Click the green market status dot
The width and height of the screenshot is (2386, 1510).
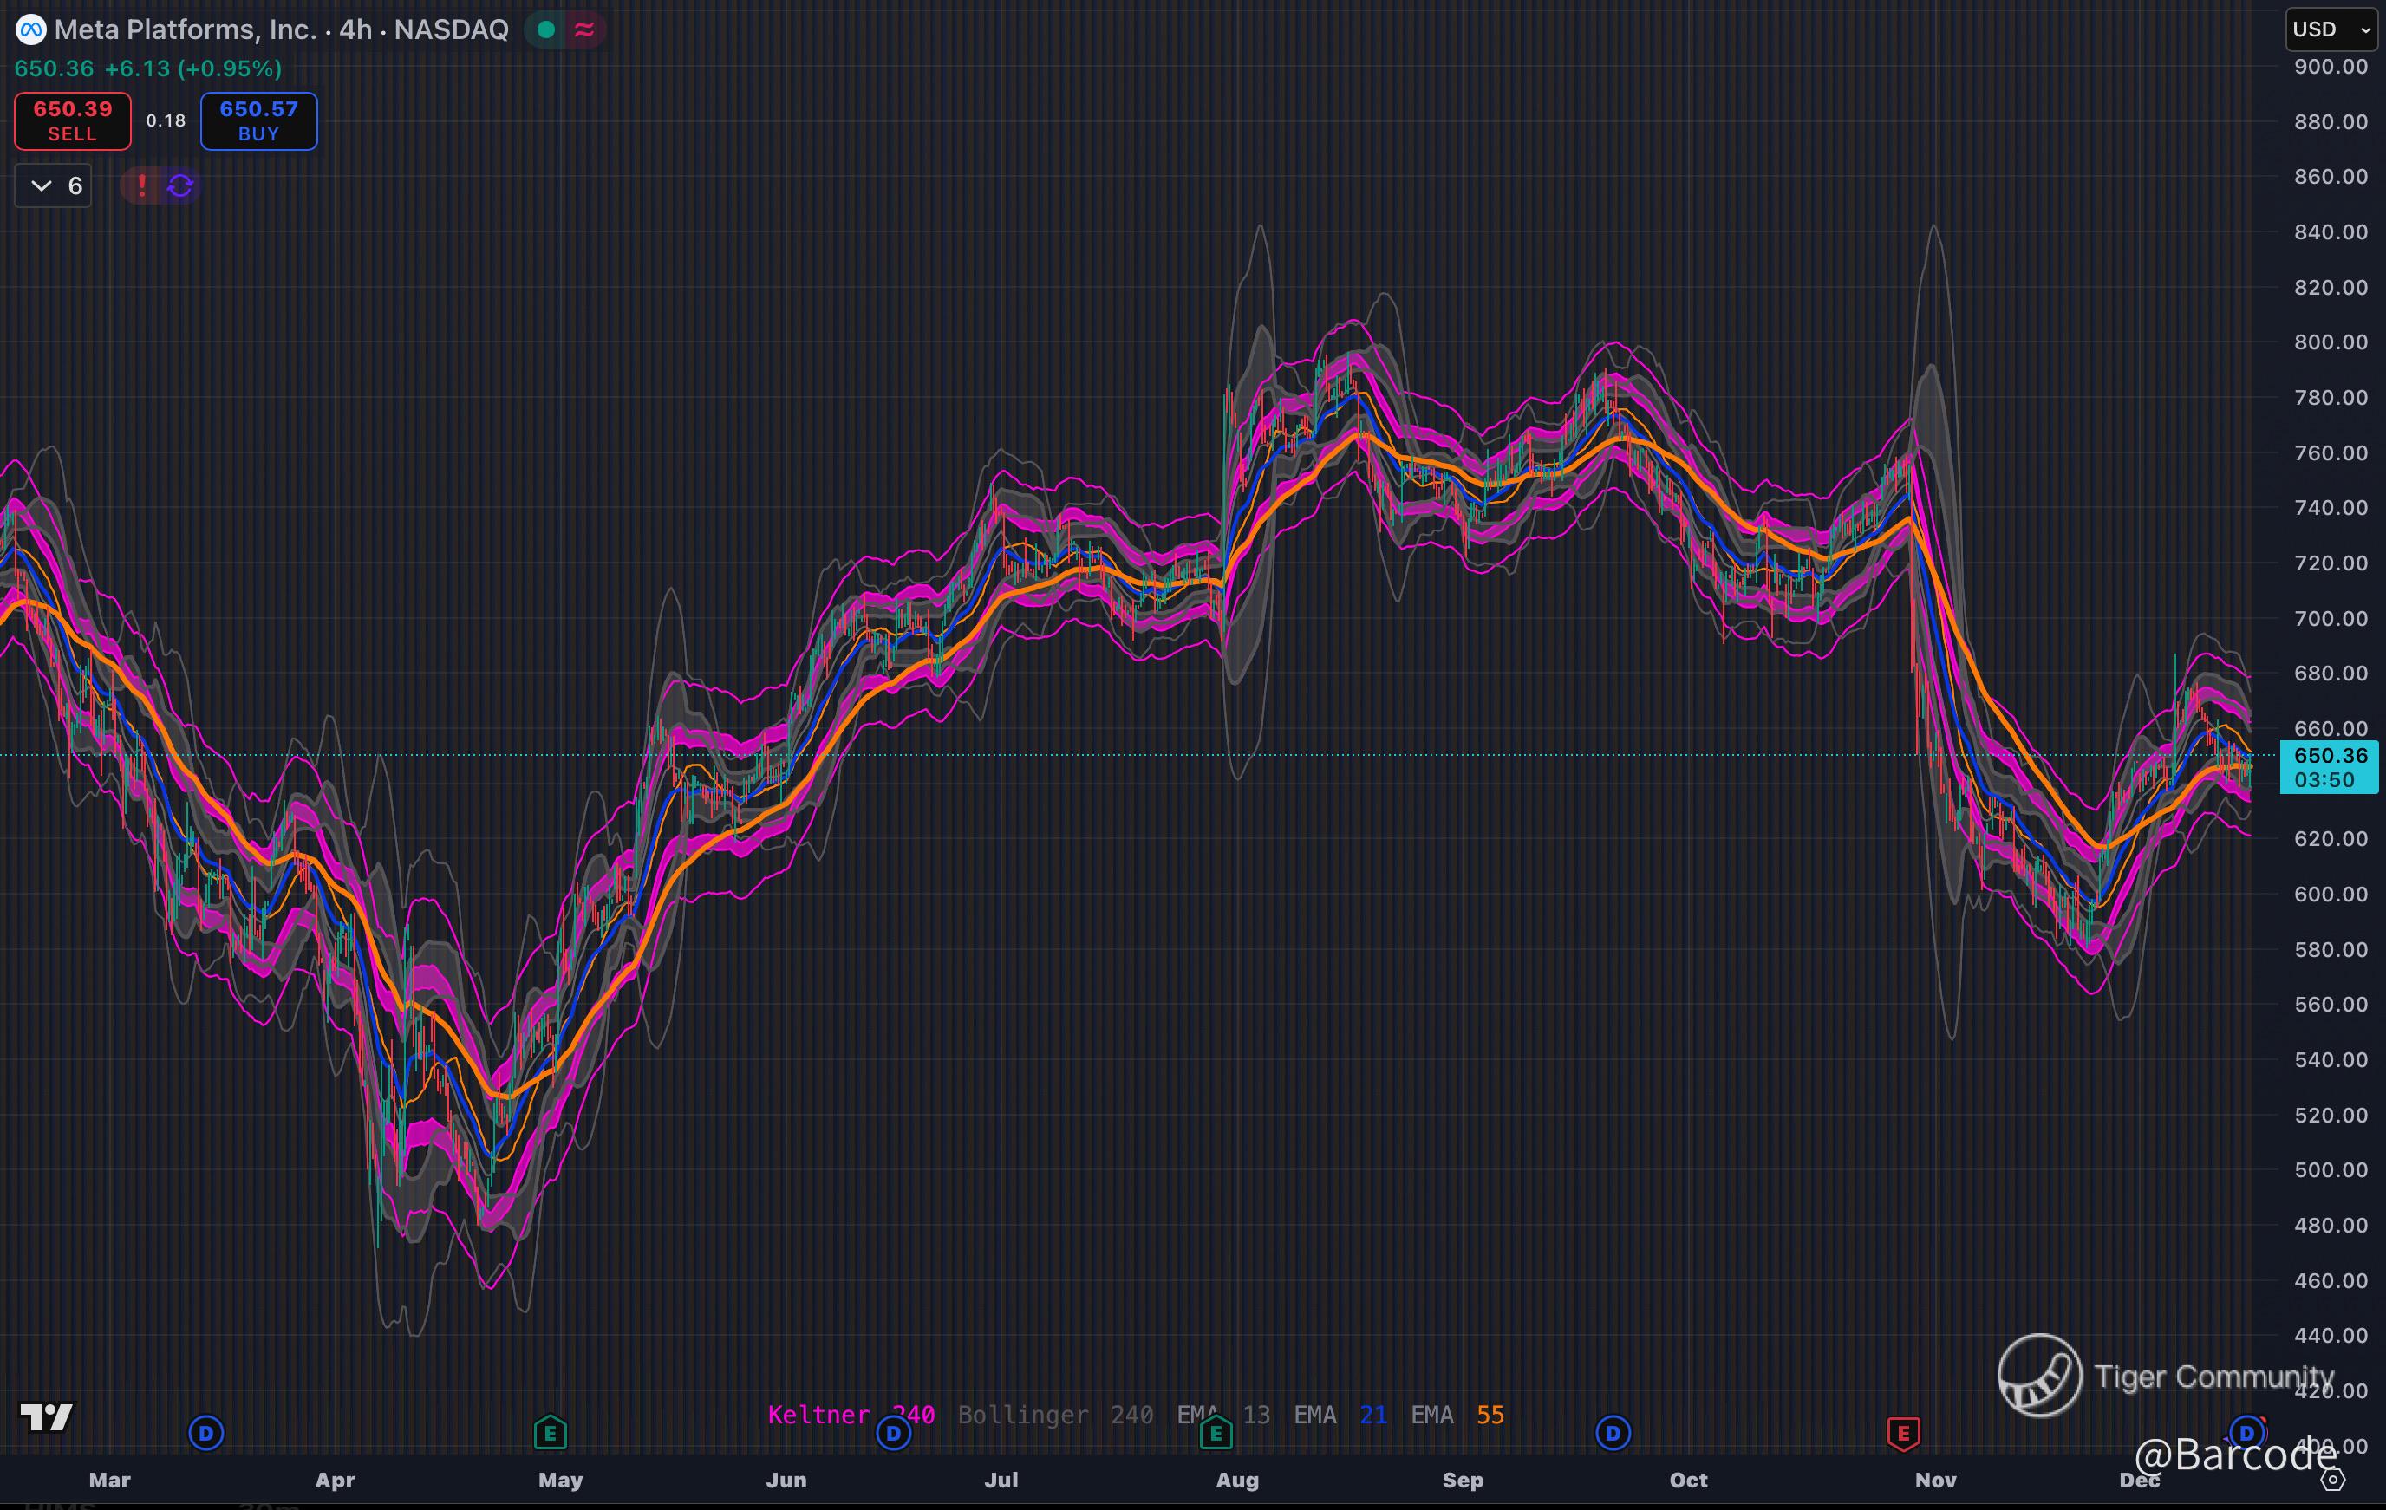click(545, 29)
